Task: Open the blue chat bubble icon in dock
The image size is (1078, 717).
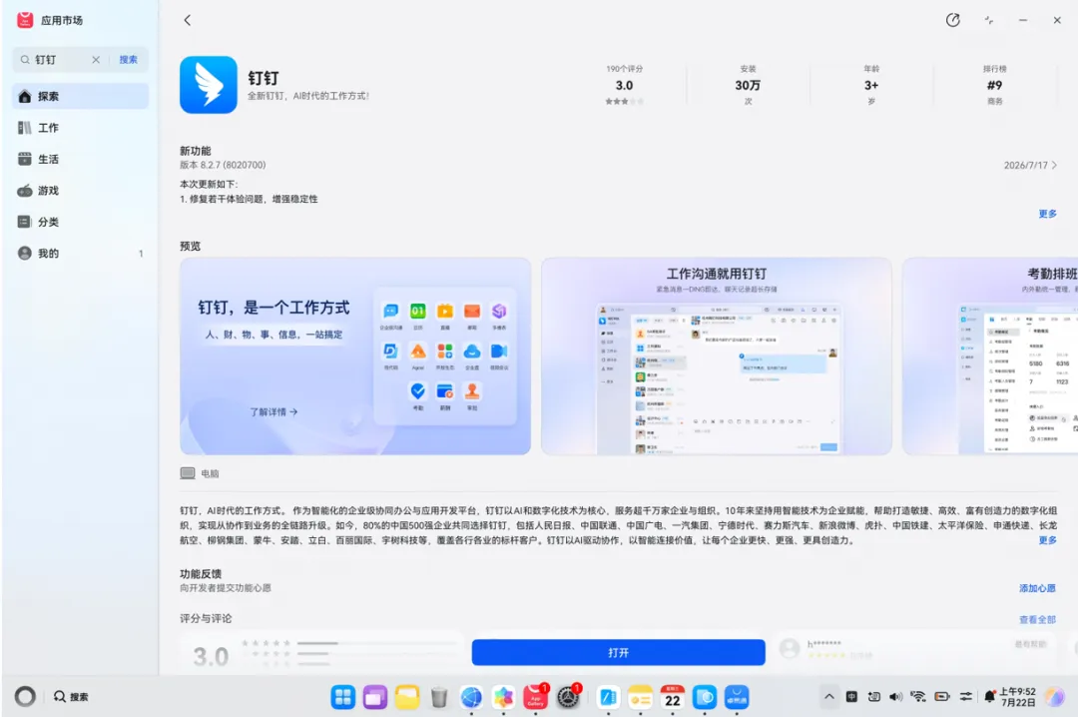Action: [705, 698]
